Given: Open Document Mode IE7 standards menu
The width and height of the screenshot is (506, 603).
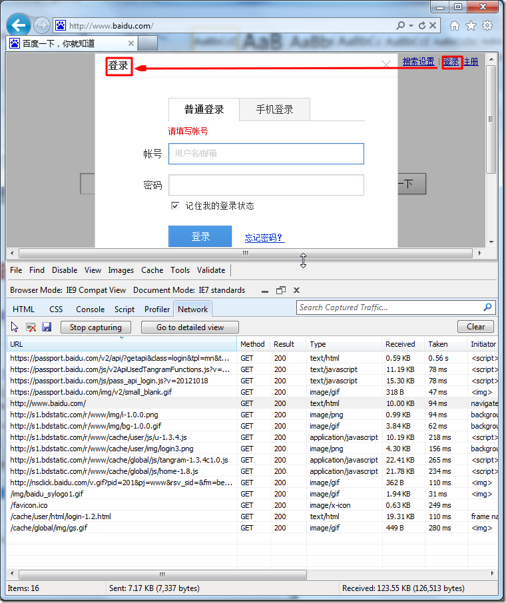Looking at the screenshot, I should pos(189,290).
